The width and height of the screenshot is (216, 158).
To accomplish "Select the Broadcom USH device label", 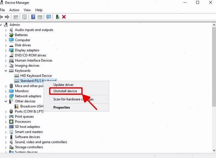I will [32, 106].
